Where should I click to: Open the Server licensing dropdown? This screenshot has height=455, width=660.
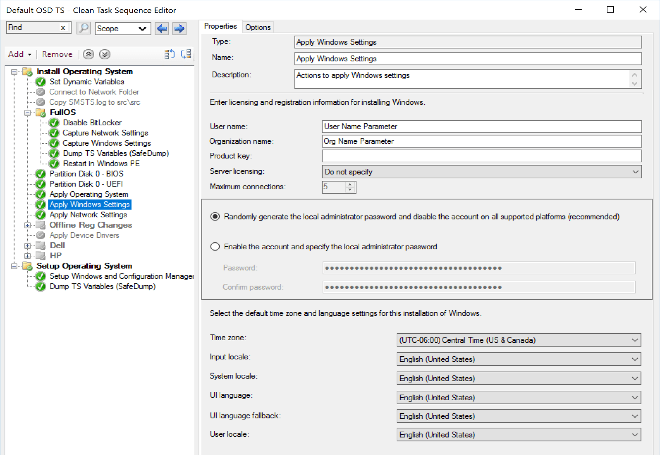pyautogui.click(x=635, y=172)
